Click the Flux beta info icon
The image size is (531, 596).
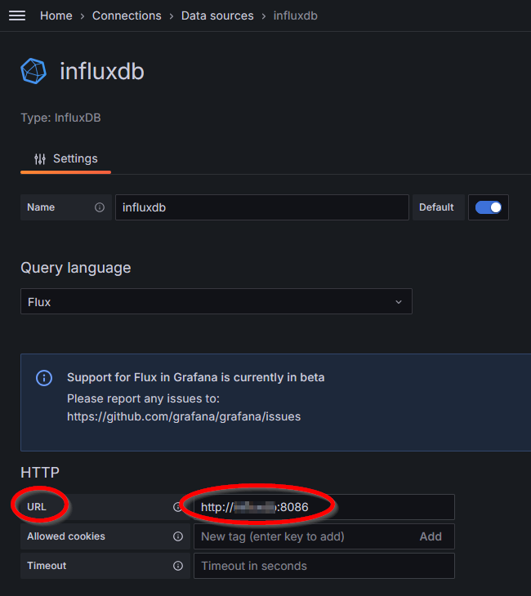coord(44,378)
